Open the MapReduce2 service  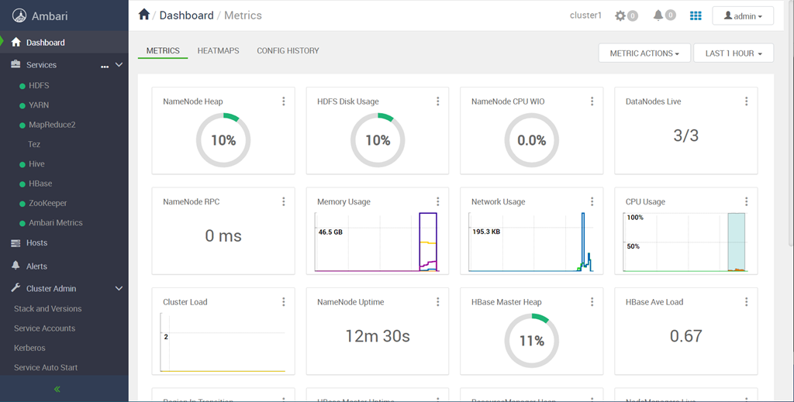coord(52,125)
